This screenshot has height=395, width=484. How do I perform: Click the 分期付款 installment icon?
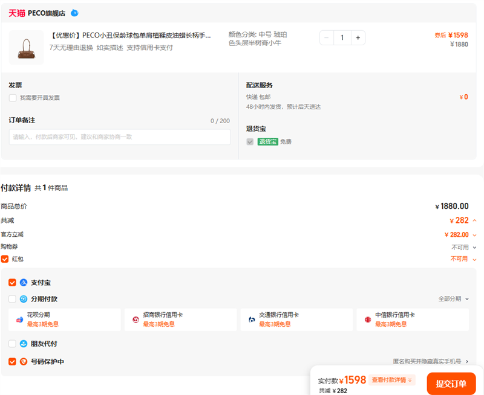click(x=24, y=299)
